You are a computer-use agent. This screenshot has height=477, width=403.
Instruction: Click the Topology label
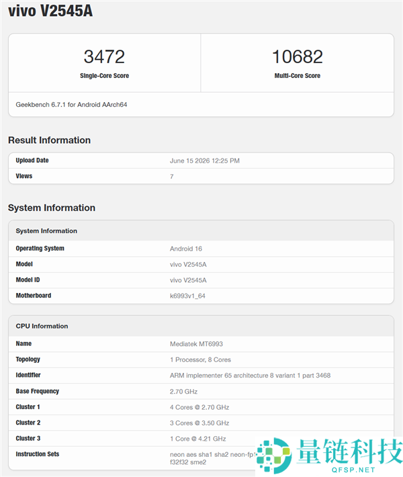[28, 359]
